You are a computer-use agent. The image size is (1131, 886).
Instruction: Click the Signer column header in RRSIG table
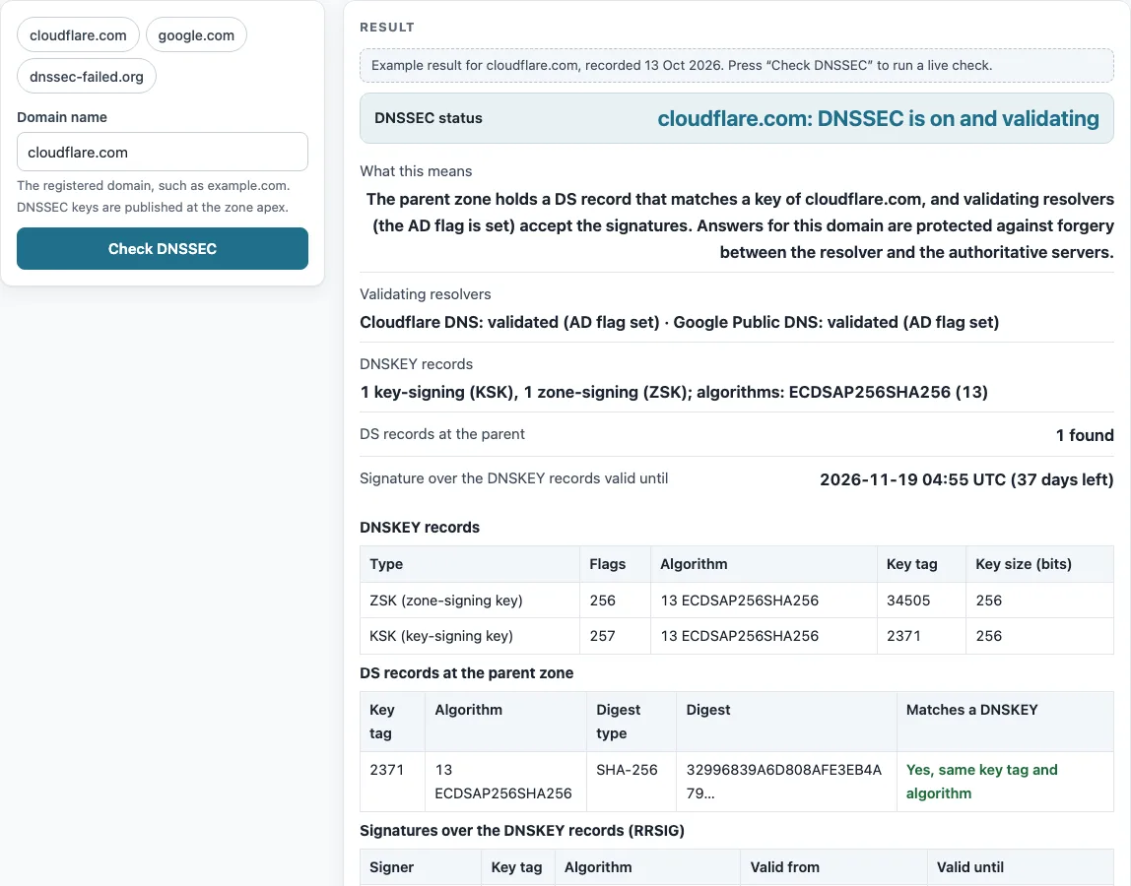[421, 867]
